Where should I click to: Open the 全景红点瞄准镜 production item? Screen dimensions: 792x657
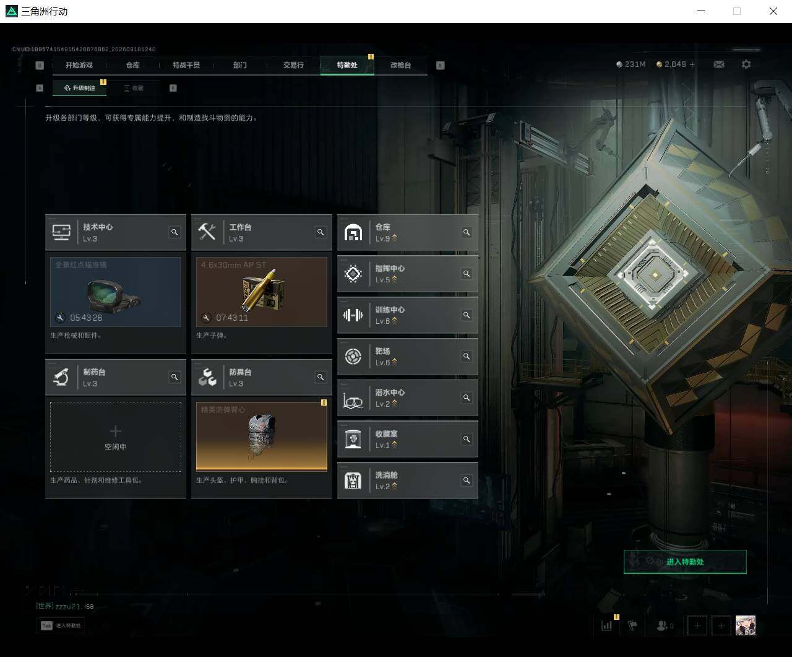tap(116, 292)
